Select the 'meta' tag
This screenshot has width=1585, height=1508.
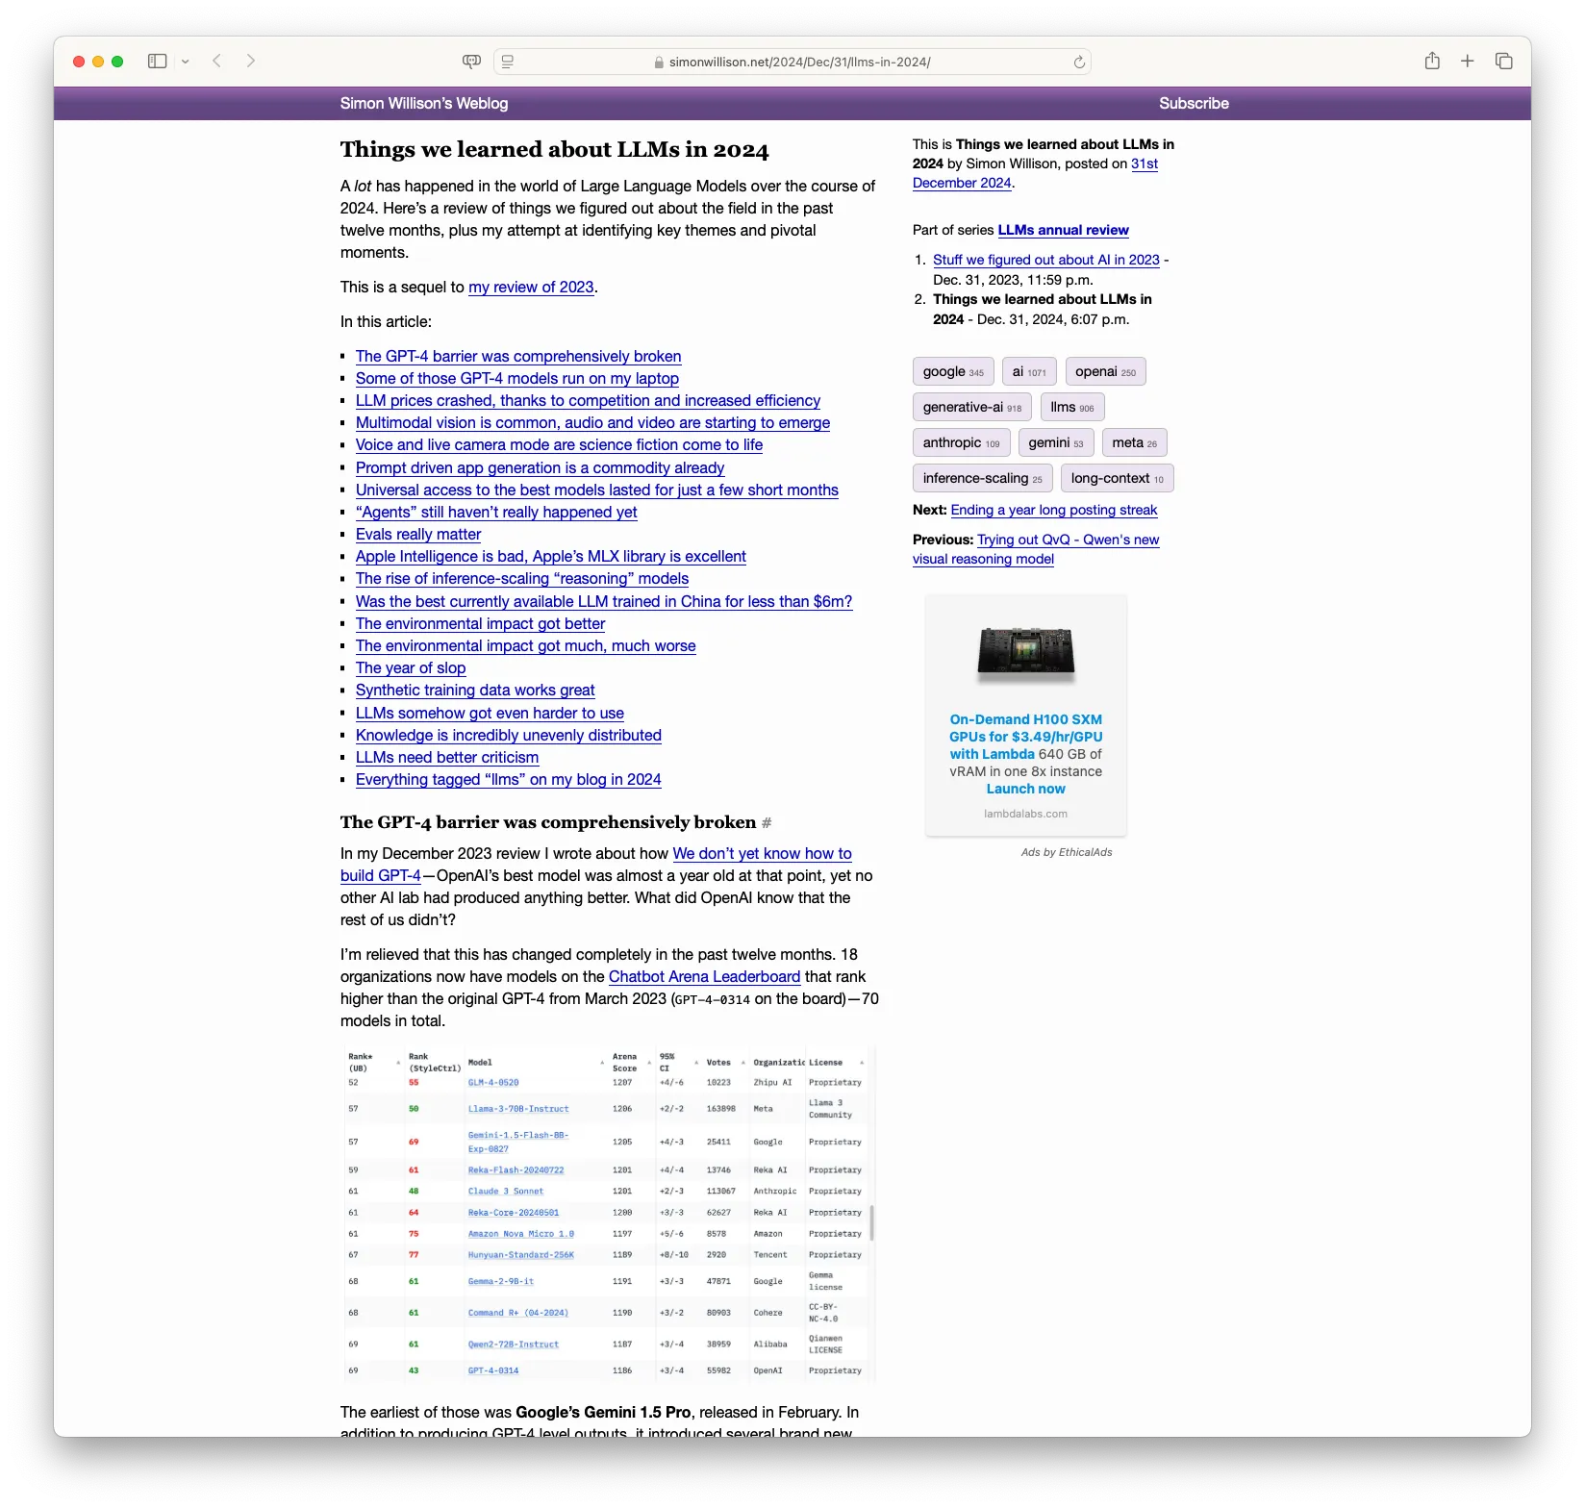pyautogui.click(x=1135, y=442)
